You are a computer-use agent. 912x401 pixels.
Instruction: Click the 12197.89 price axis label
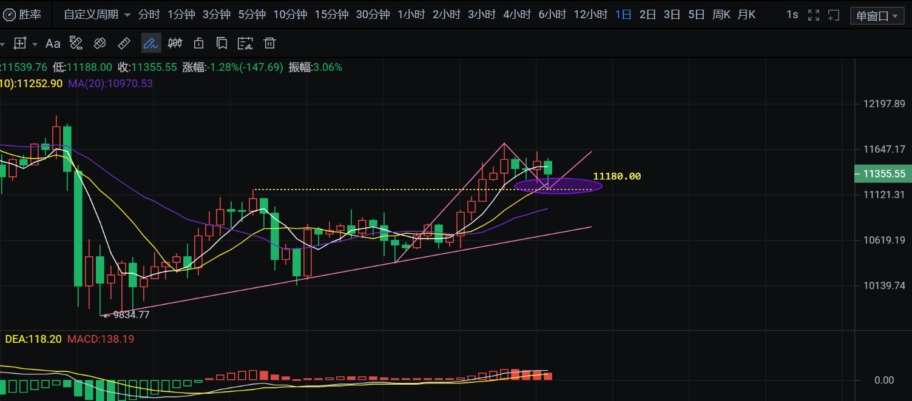[x=884, y=104]
